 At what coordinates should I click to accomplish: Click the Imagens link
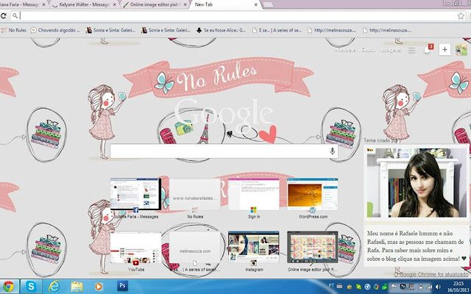coord(391,50)
